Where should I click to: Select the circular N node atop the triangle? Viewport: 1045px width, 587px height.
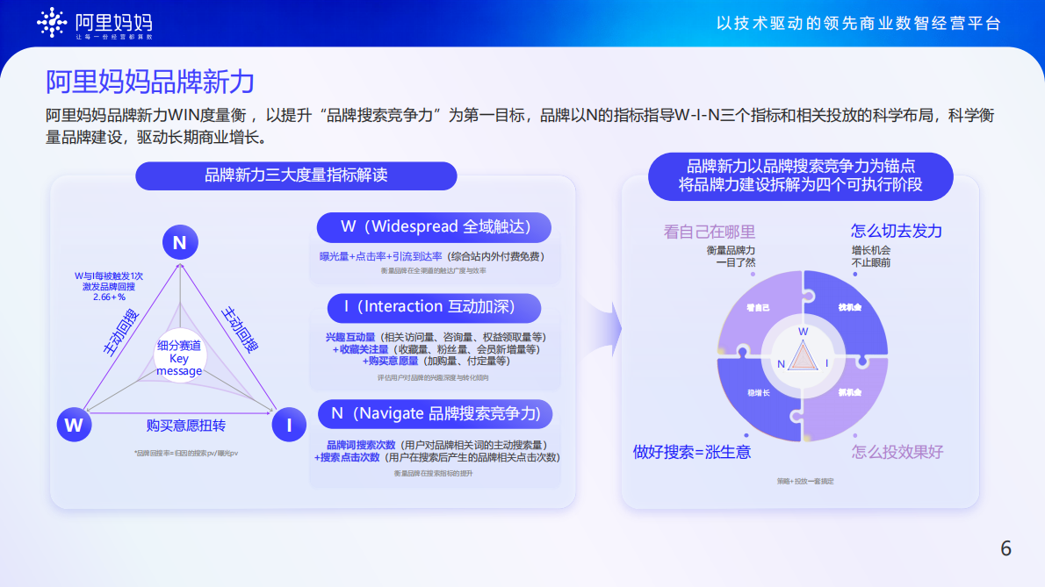click(x=179, y=241)
